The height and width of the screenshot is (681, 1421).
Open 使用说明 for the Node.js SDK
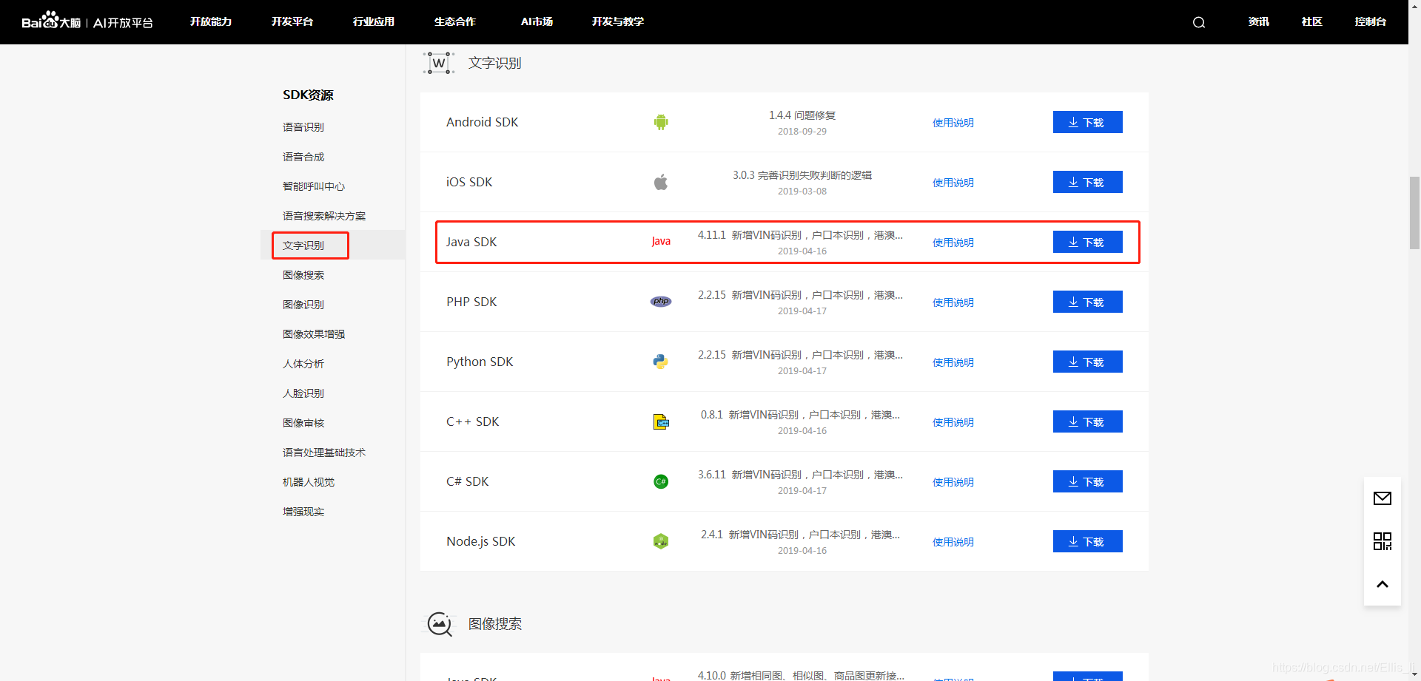953,542
